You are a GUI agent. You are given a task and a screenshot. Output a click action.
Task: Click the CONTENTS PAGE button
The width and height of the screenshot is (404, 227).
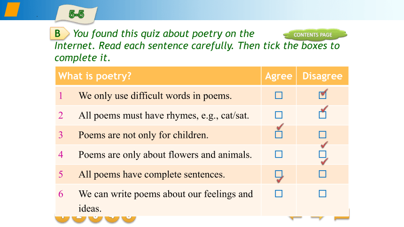315,35
